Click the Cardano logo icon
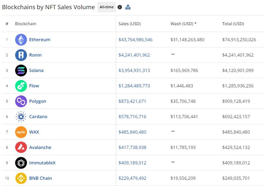Image resolution: width=265 pixels, height=186 pixels. pos(21,117)
